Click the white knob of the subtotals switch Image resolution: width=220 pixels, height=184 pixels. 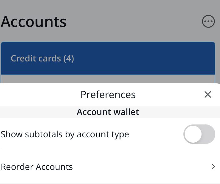[193, 134]
